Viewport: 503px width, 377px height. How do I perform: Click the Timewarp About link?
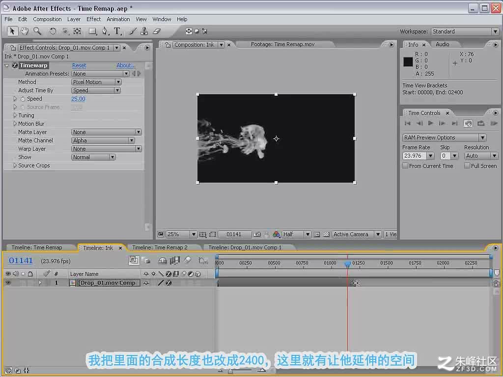coord(125,65)
